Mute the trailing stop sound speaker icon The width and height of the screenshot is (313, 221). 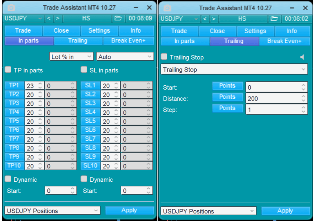point(303,57)
